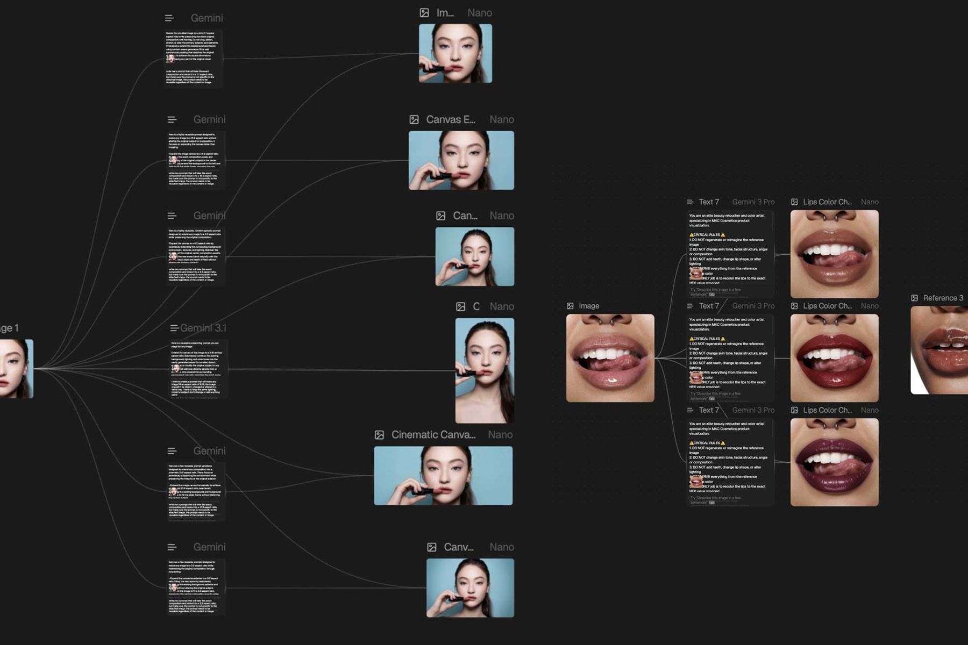Select the tall portrait canvas image thumbnail

(485, 370)
